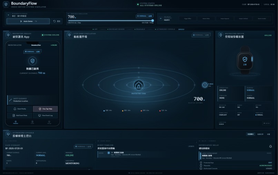Select second tab in Authorized Console header
278x175 pixels.
260,134
